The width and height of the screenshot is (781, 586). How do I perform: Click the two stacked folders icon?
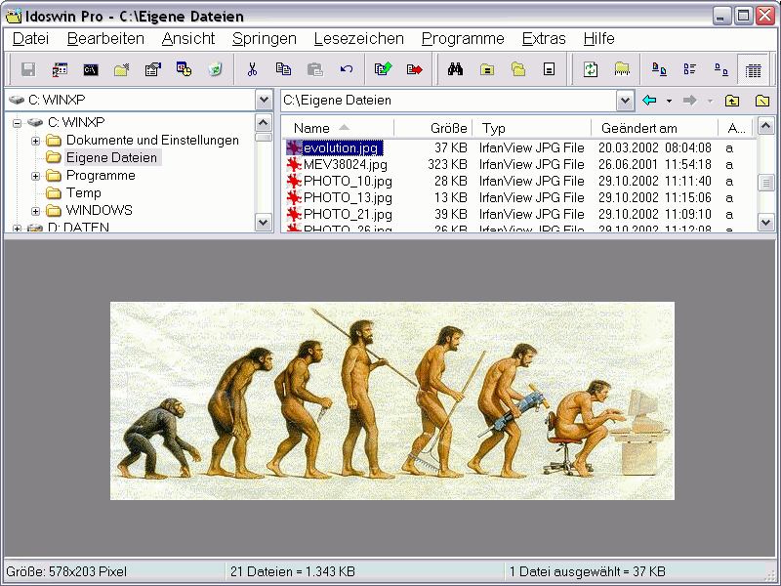518,69
